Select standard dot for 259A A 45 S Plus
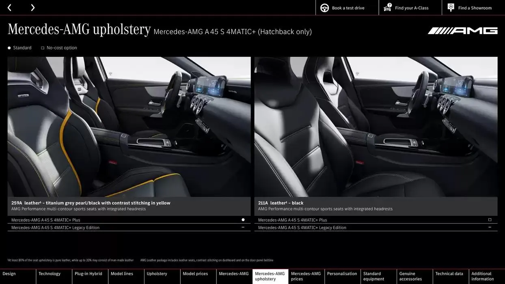Image resolution: width=505 pixels, height=284 pixels. click(243, 220)
